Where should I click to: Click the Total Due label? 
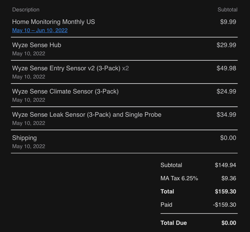tap(173, 223)
